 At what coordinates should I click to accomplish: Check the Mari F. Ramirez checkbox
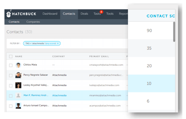[11, 96]
